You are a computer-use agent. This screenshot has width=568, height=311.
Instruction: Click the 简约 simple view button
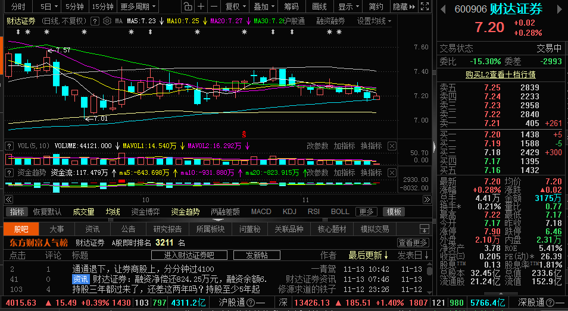376,7
